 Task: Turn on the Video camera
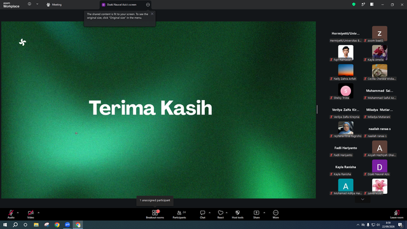(x=31, y=214)
